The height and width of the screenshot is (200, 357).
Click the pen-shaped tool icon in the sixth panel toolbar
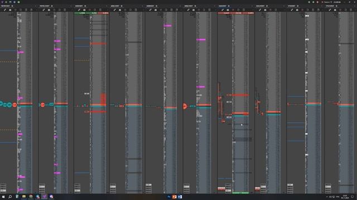[189, 10]
